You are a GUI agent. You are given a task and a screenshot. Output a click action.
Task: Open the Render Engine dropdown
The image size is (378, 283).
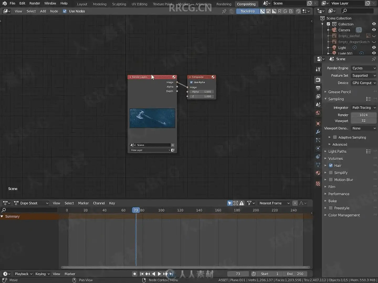(x=364, y=68)
